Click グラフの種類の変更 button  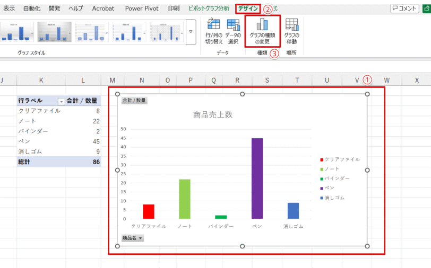click(262, 31)
